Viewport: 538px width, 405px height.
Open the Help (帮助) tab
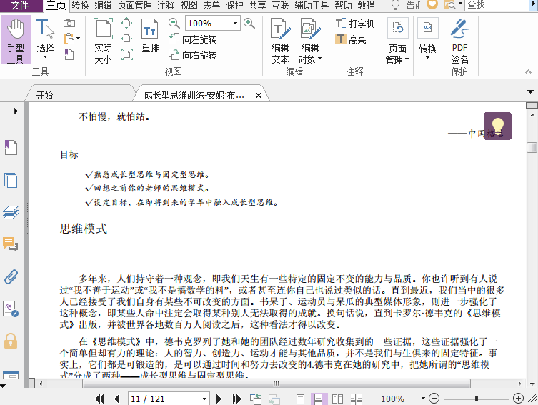[x=343, y=5]
